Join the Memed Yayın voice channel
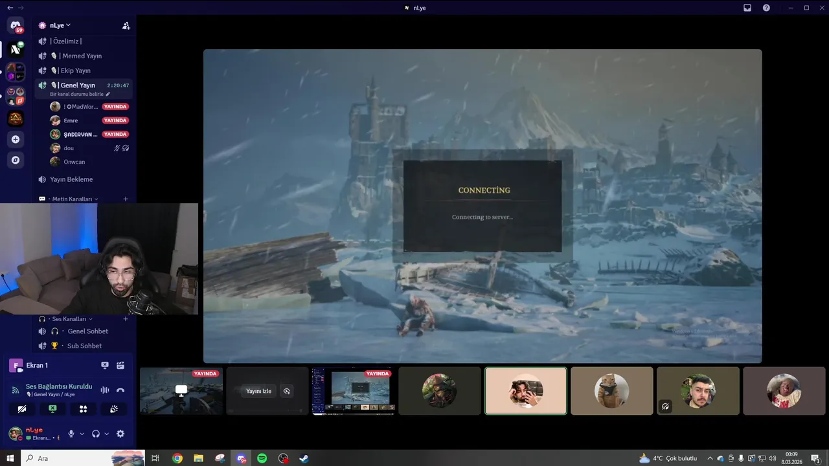Viewport: 829px width, 466px height. 84,56
